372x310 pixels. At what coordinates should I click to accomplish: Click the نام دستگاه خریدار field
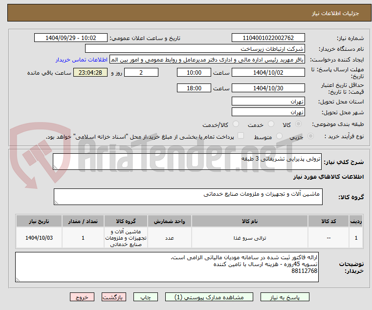pyautogui.click(x=195, y=49)
